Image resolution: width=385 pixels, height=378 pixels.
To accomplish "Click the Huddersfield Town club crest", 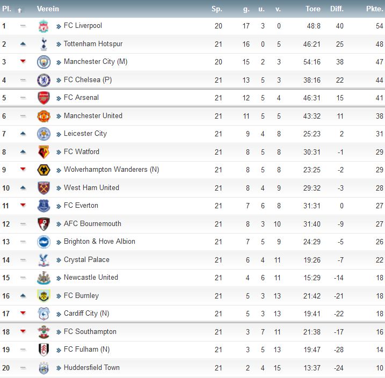I will coord(43,368).
